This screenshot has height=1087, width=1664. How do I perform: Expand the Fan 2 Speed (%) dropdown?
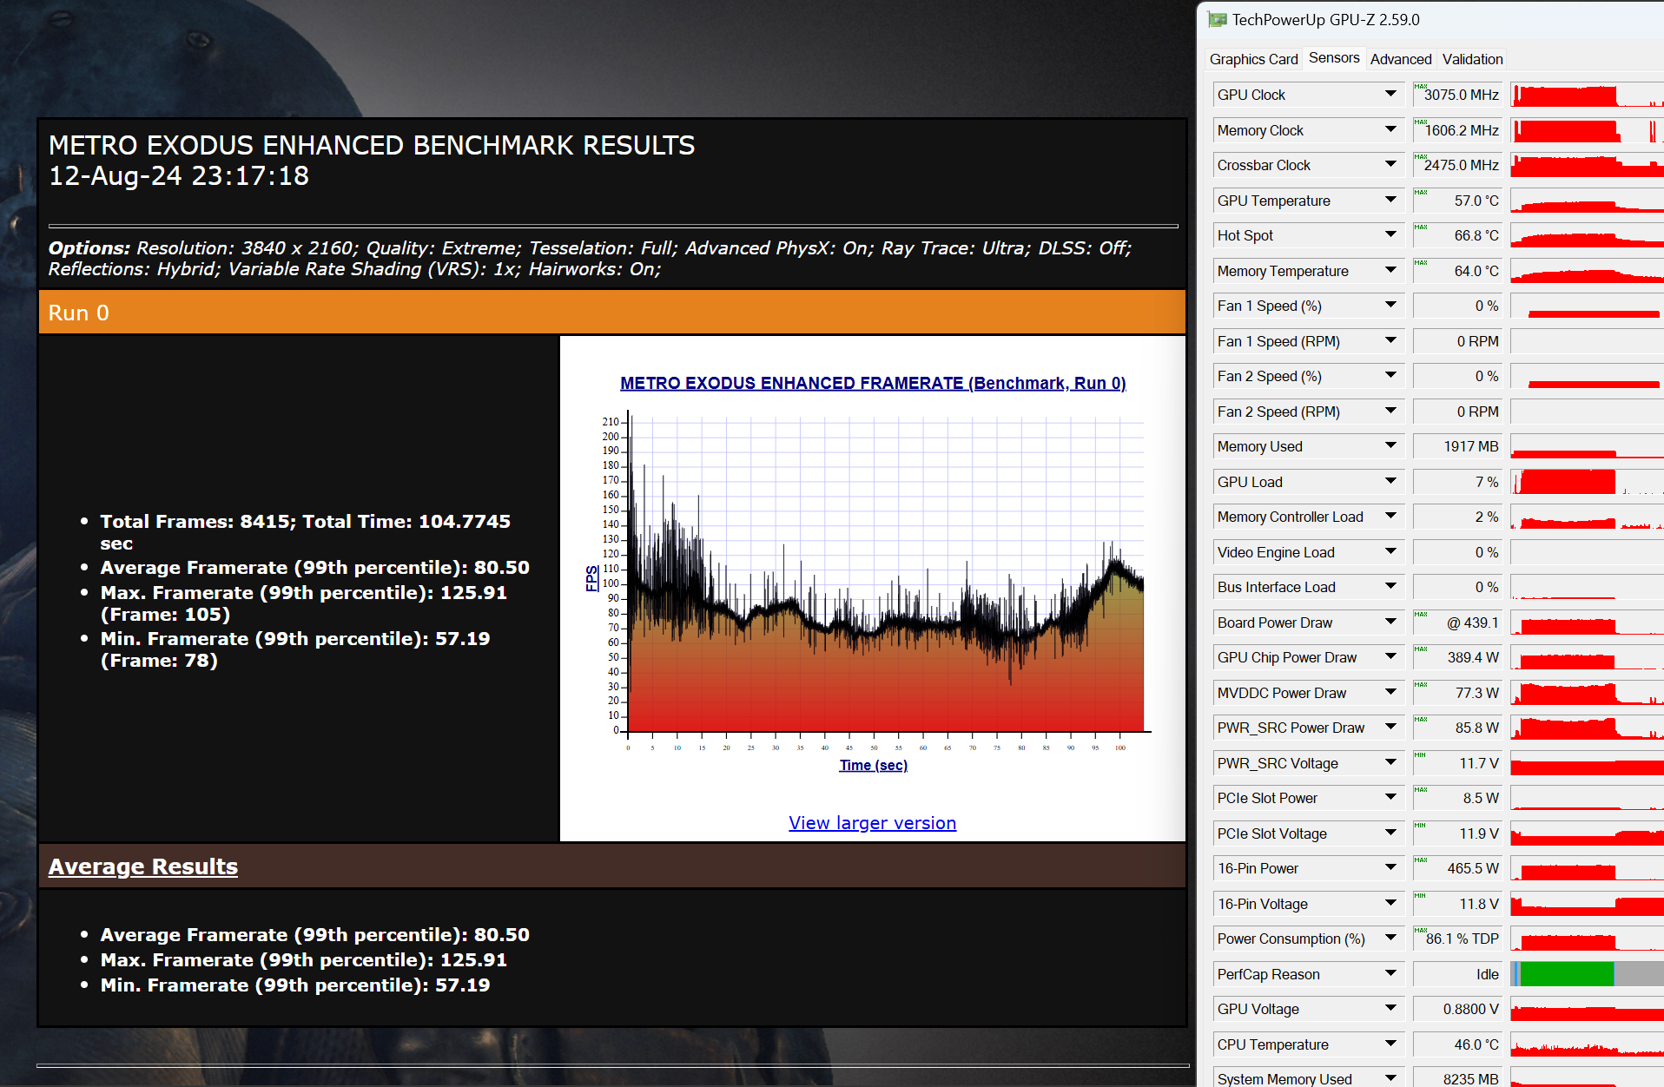tap(1390, 376)
